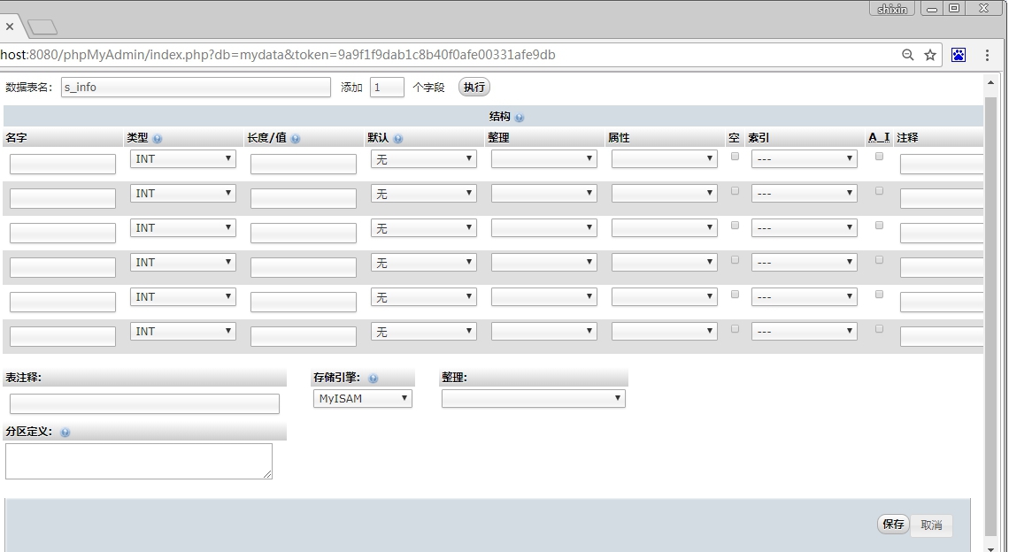Click help icon next to 结构 header

pos(520,118)
